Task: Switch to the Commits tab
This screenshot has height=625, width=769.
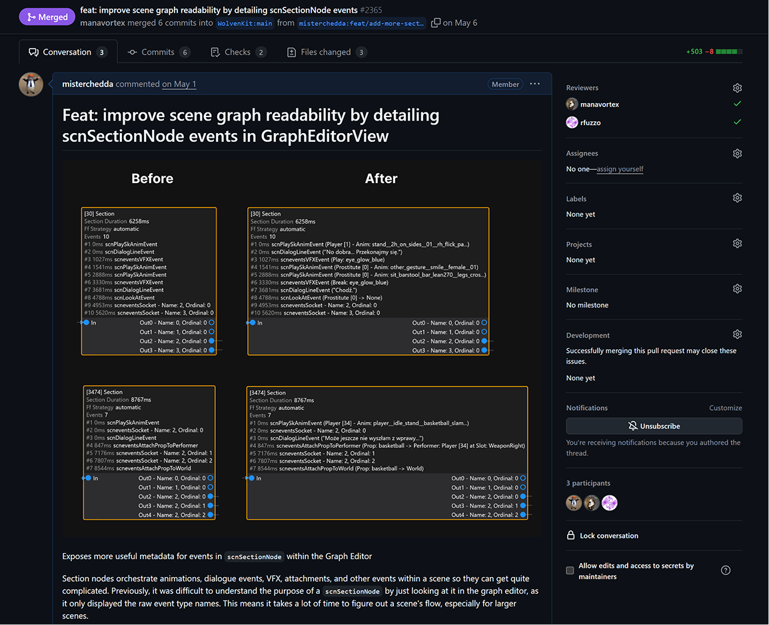Action: (159, 52)
